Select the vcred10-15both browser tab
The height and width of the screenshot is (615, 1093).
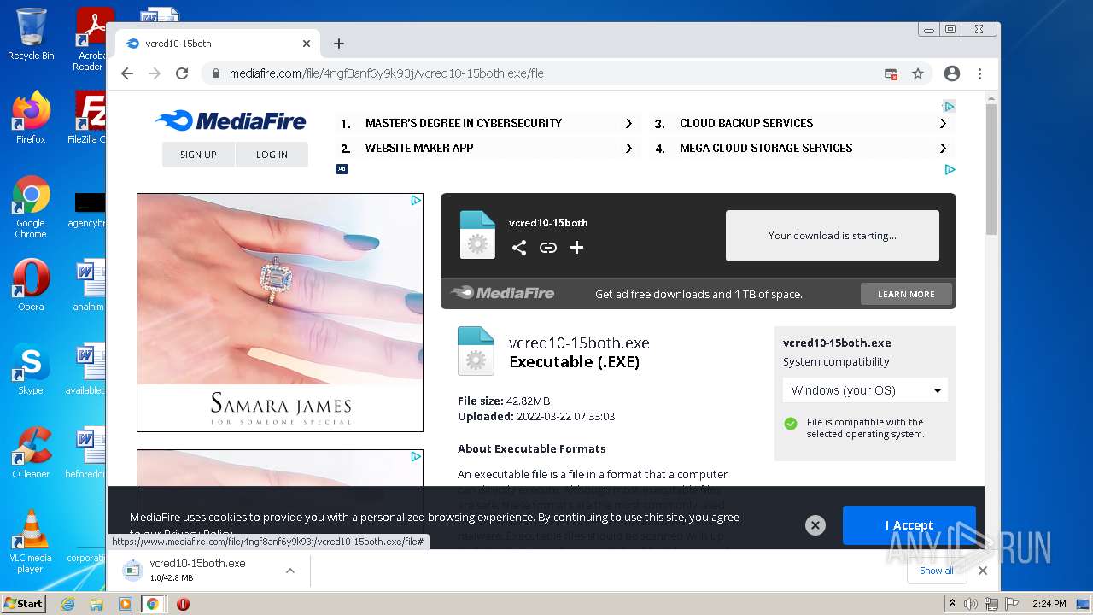coord(217,44)
